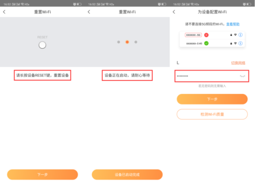Tap the network name L
This screenshot has width=255, height=188.
[x=178, y=63]
